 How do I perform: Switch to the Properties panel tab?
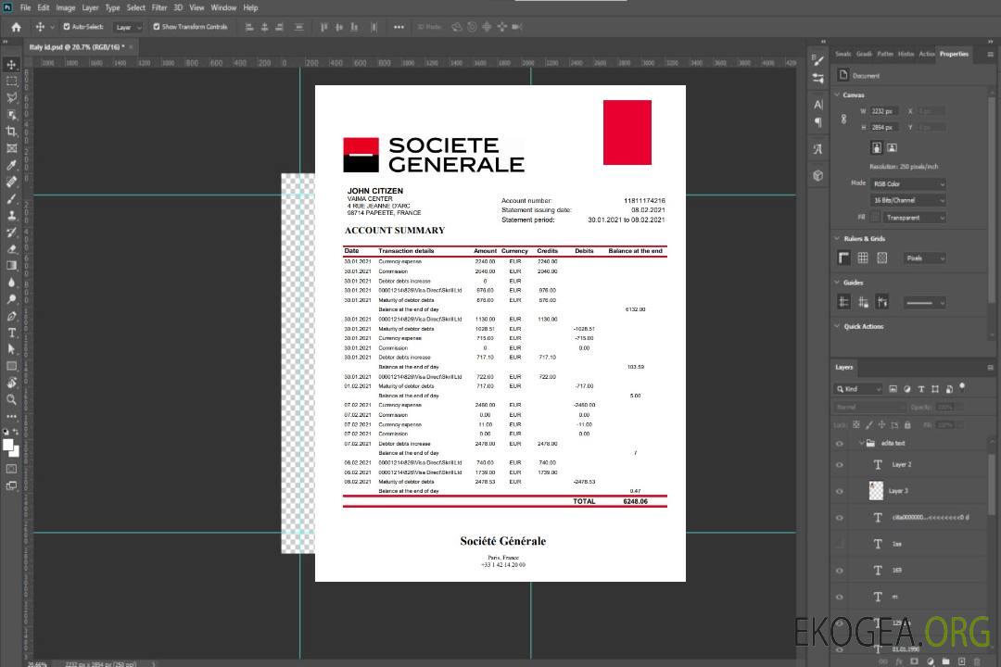click(954, 55)
